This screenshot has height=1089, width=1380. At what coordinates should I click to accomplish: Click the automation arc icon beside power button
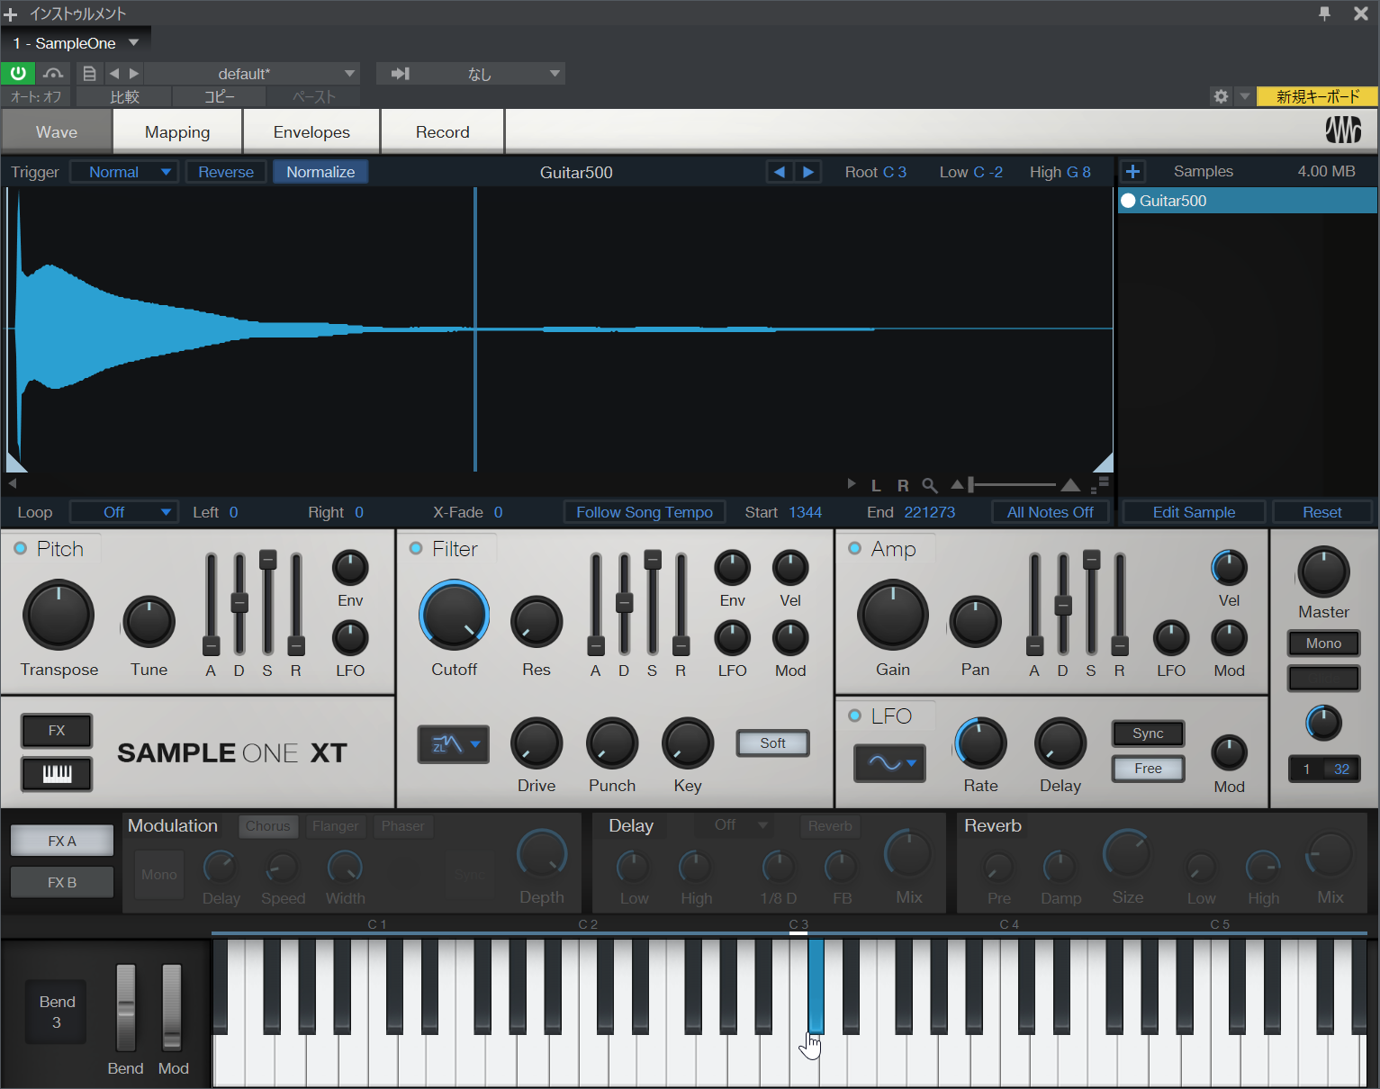coord(53,73)
